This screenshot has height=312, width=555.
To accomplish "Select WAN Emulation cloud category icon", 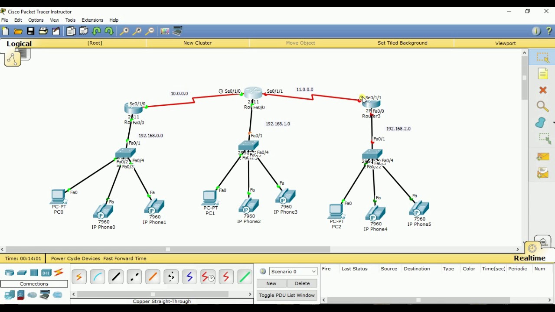I will point(32,295).
